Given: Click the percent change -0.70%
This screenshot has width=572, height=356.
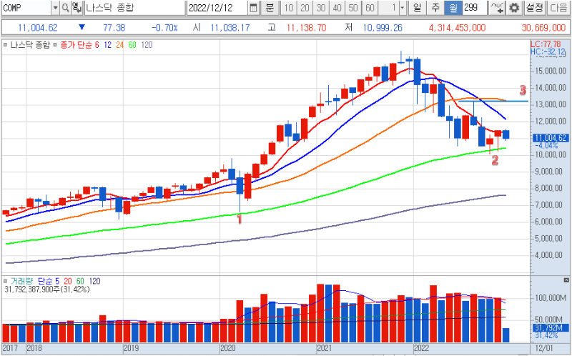Looking at the screenshot, I should coord(165,28).
